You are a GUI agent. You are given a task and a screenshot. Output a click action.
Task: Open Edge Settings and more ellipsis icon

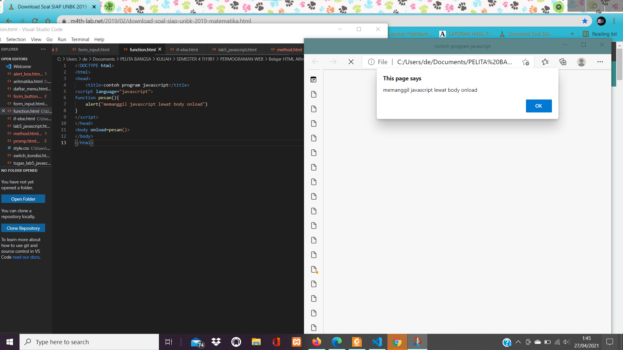[x=600, y=62]
